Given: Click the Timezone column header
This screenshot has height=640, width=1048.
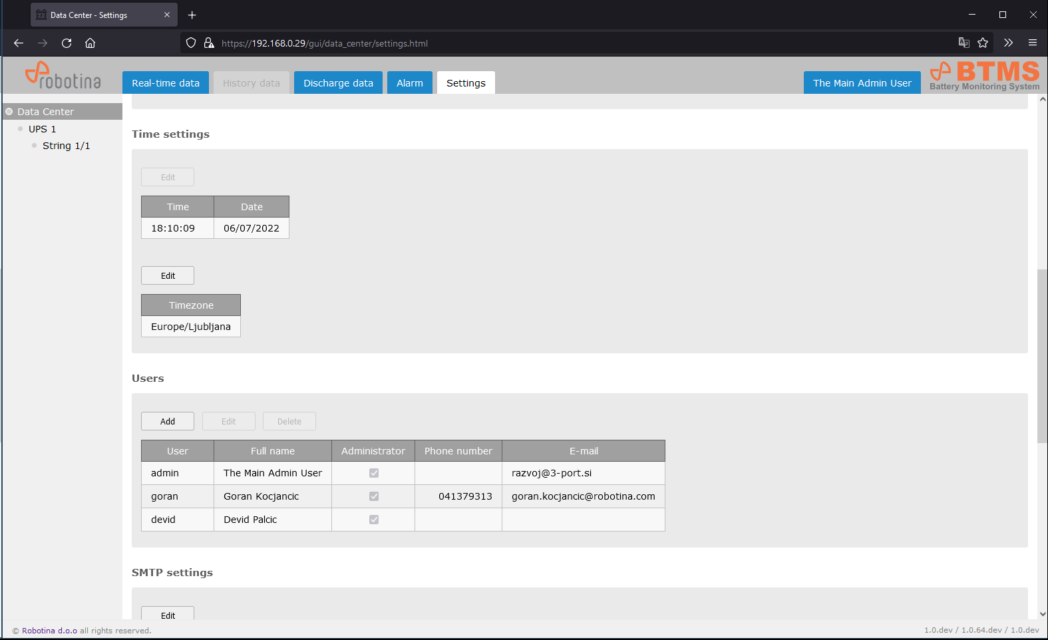Looking at the screenshot, I should point(191,305).
